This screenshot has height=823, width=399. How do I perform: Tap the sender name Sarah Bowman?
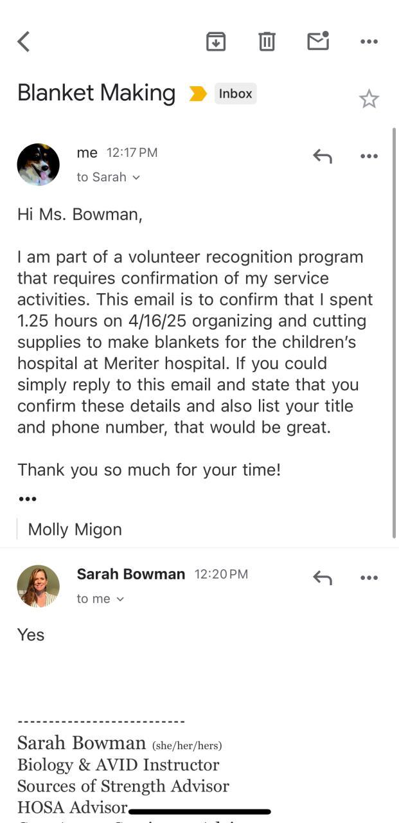point(130,574)
